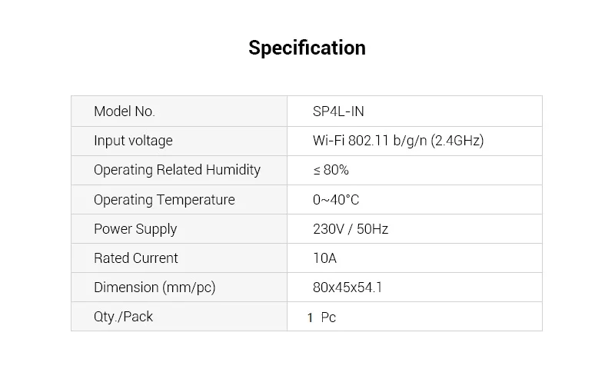Select the Operating Temperature label
Image resolution: width=615 pixels, height=369 pixels.
165,200
